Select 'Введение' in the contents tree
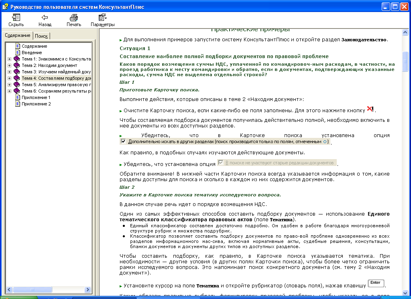Screen dimensions: 411x299 (32, 53)
